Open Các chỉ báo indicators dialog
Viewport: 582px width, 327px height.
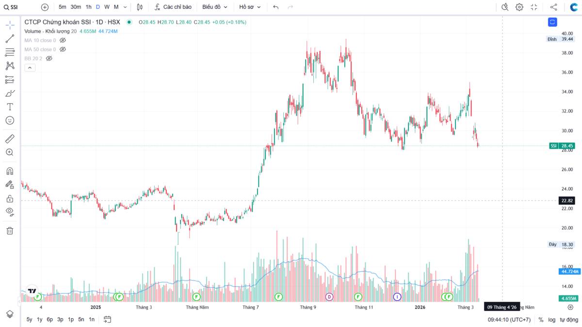tap(173, 7)
